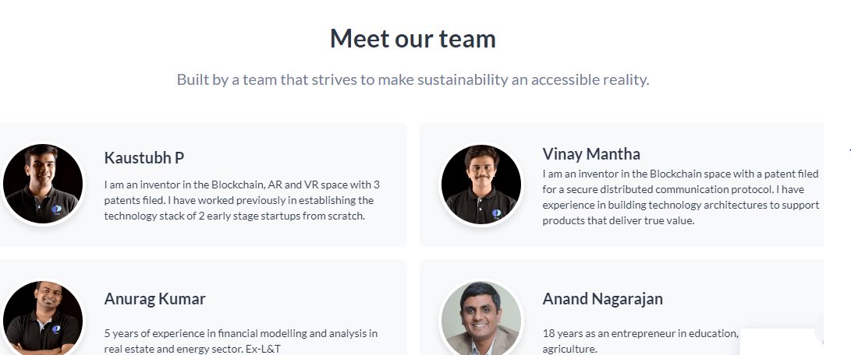Click Kaustubh P's bio about patents filed
The height and width of the screenshot is (355, 851).
(242, 200)
